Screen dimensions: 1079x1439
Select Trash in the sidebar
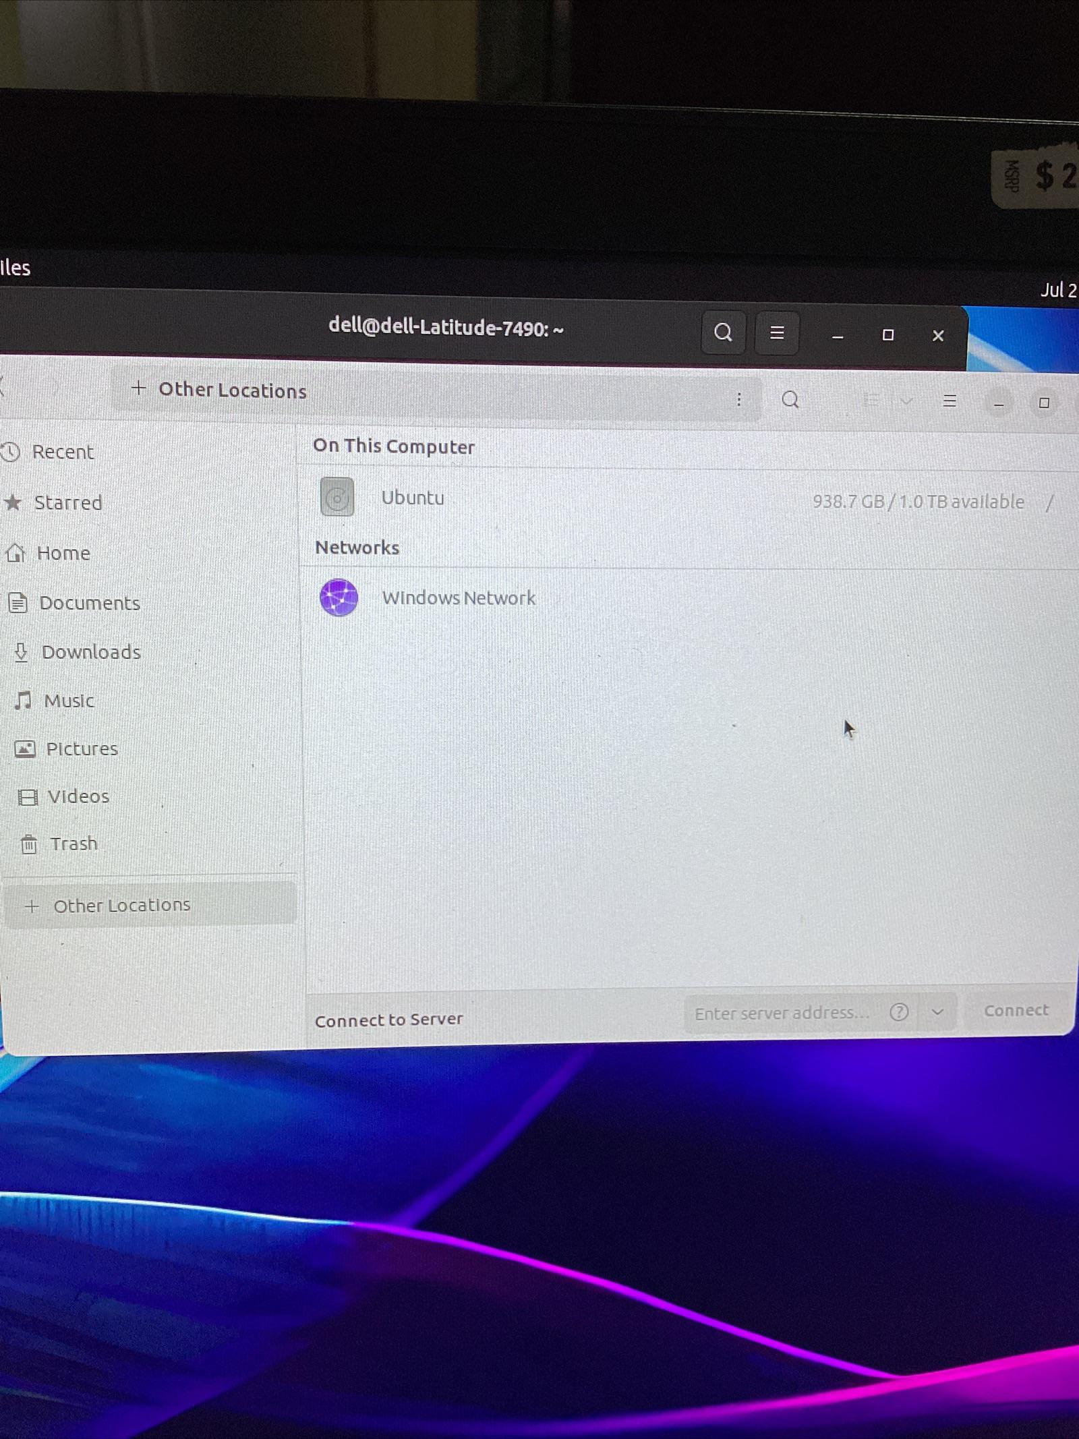click(x=74, y=844)
